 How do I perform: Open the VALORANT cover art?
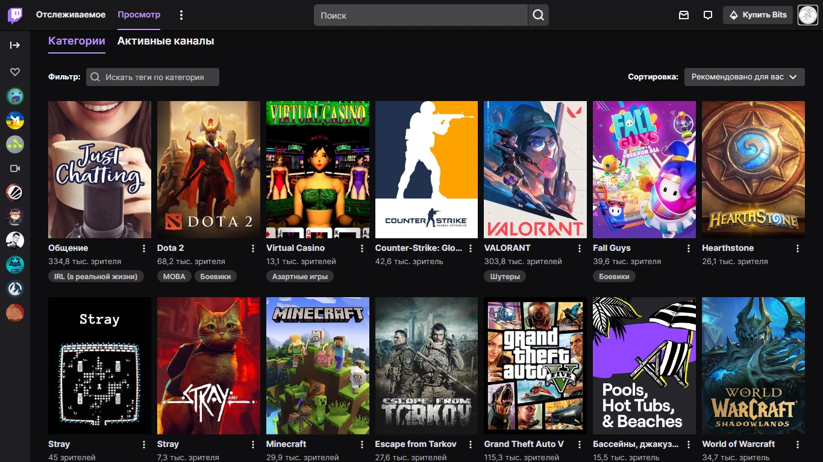(536, 170)
